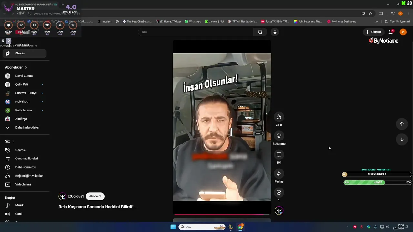This screenshot has width=413, height=232.
Task: Open Home / Twitter bookmark
Action: [168, 22]
